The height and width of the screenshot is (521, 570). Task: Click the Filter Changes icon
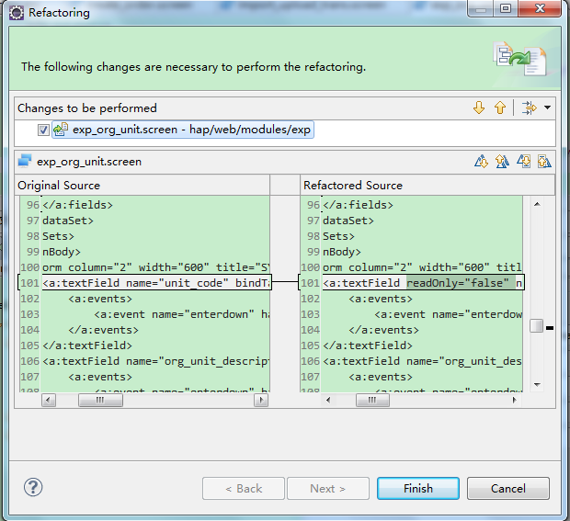pyautogui.click(x=529, y=108)
